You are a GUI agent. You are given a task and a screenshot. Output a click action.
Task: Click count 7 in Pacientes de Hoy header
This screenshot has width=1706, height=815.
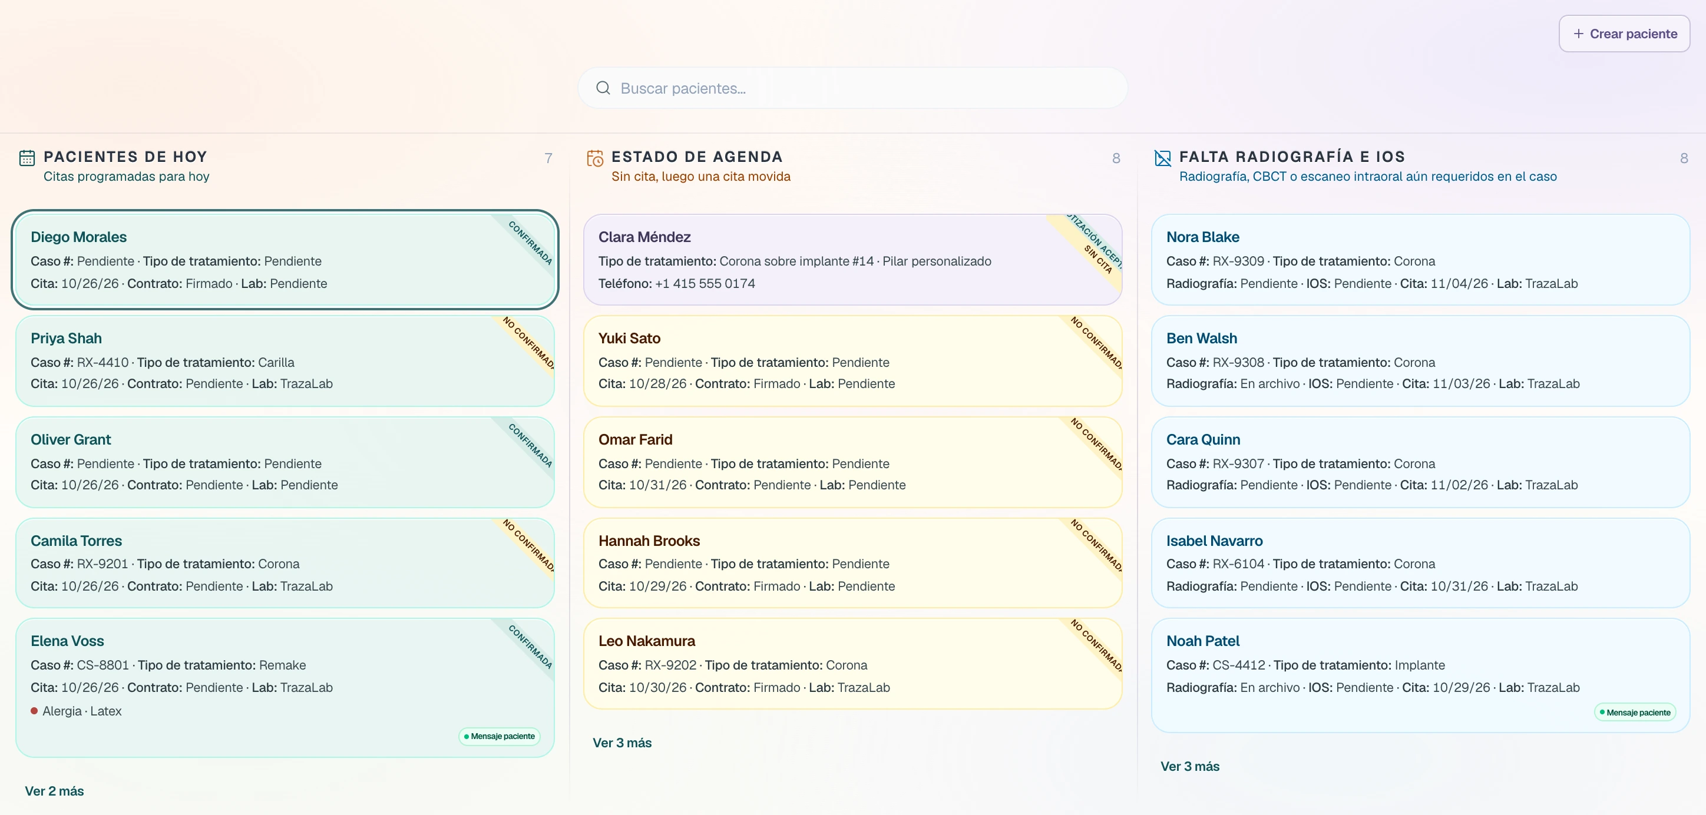pyautogui.click(x=548, y=158)
